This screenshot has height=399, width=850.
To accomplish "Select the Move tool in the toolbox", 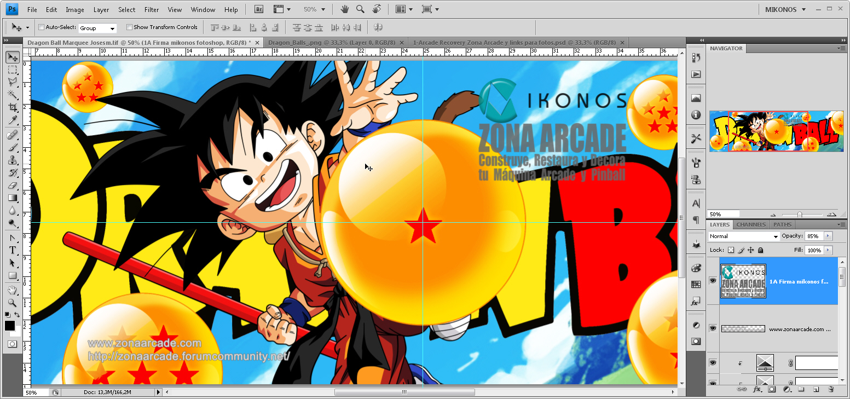I will [x=13, y=57].
